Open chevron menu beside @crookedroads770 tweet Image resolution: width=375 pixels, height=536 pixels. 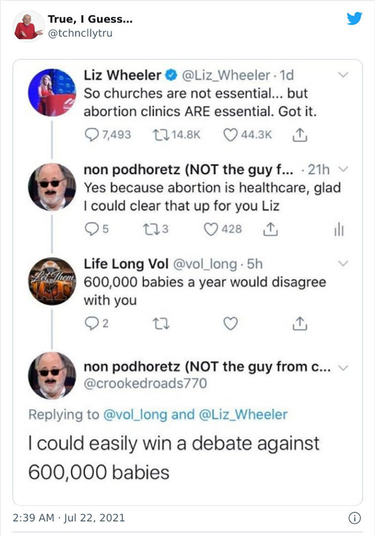(343, 367)
